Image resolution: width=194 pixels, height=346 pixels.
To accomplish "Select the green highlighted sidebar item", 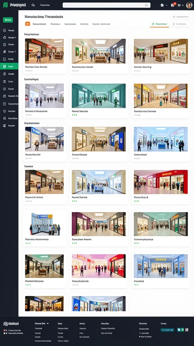I will click(9, 66).
